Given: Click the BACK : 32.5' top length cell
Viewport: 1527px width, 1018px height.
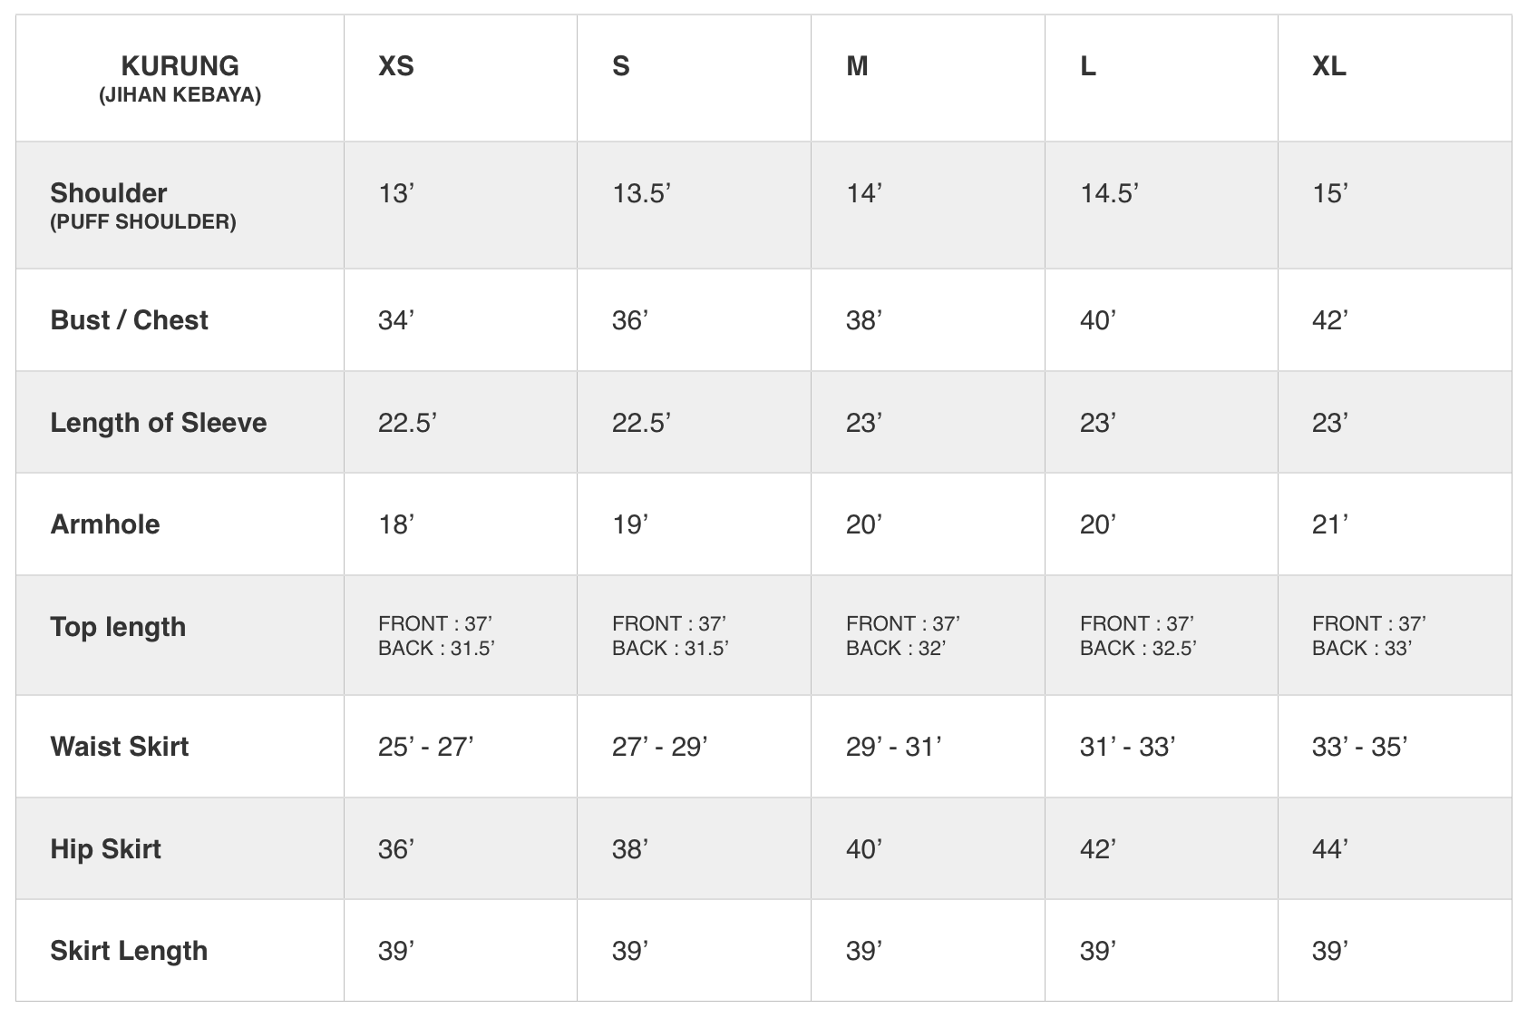Looking at the screenshot, I should coord(1138,648).
